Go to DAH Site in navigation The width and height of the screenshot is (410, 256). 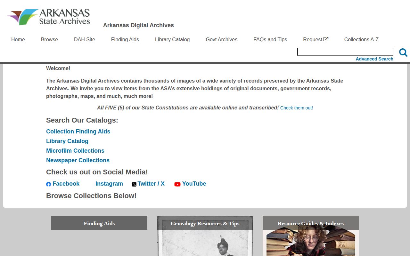85,39
